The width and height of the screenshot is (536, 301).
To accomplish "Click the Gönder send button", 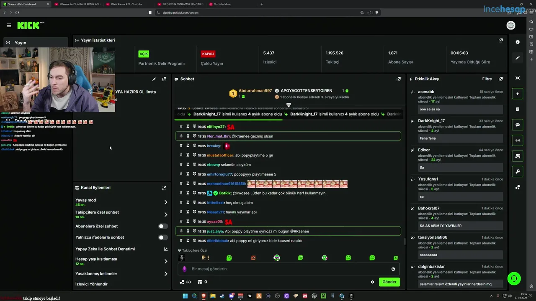I will tap(389, 282).
